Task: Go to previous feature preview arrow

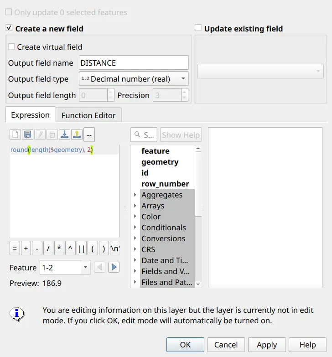Action: point(100,267)
